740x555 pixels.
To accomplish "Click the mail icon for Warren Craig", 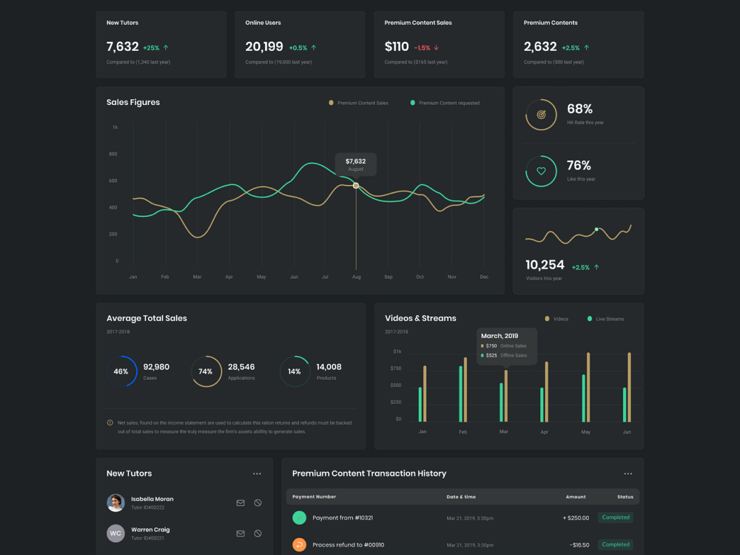I will [x=240, y=533].
